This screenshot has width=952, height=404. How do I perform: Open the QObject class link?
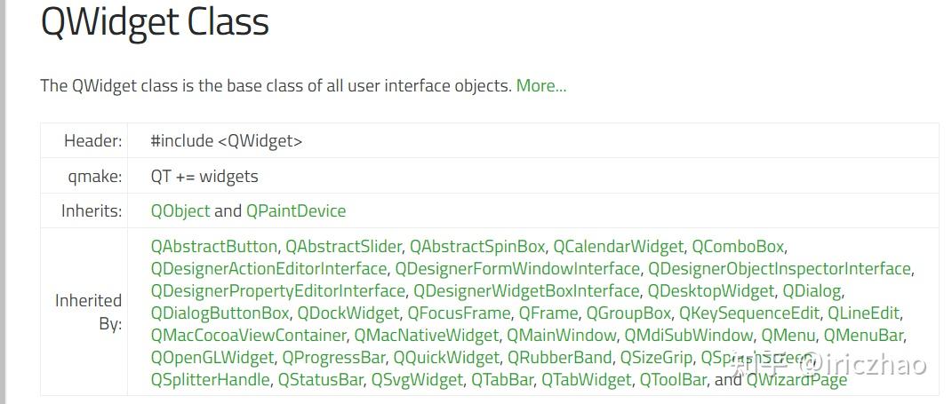180,211
